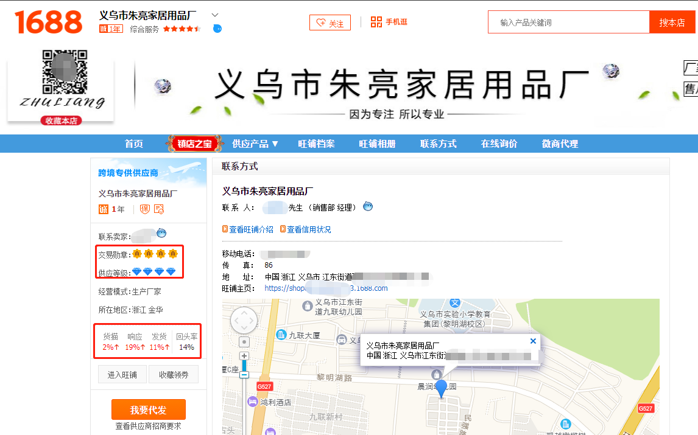Click the 响应 19% statistic

[135, 341]
